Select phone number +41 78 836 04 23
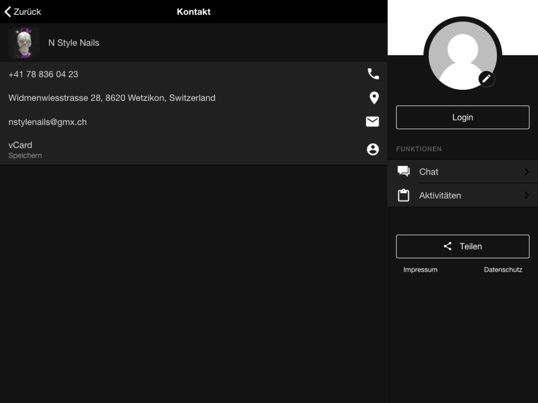The image size is (538, 403). [x=43, y=74]
